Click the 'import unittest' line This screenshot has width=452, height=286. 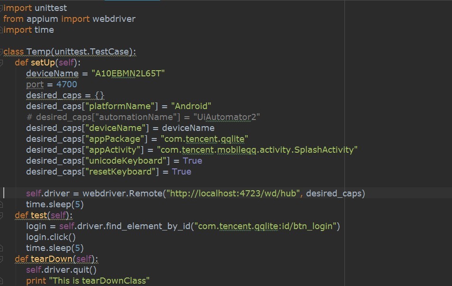tap(35, 8)
